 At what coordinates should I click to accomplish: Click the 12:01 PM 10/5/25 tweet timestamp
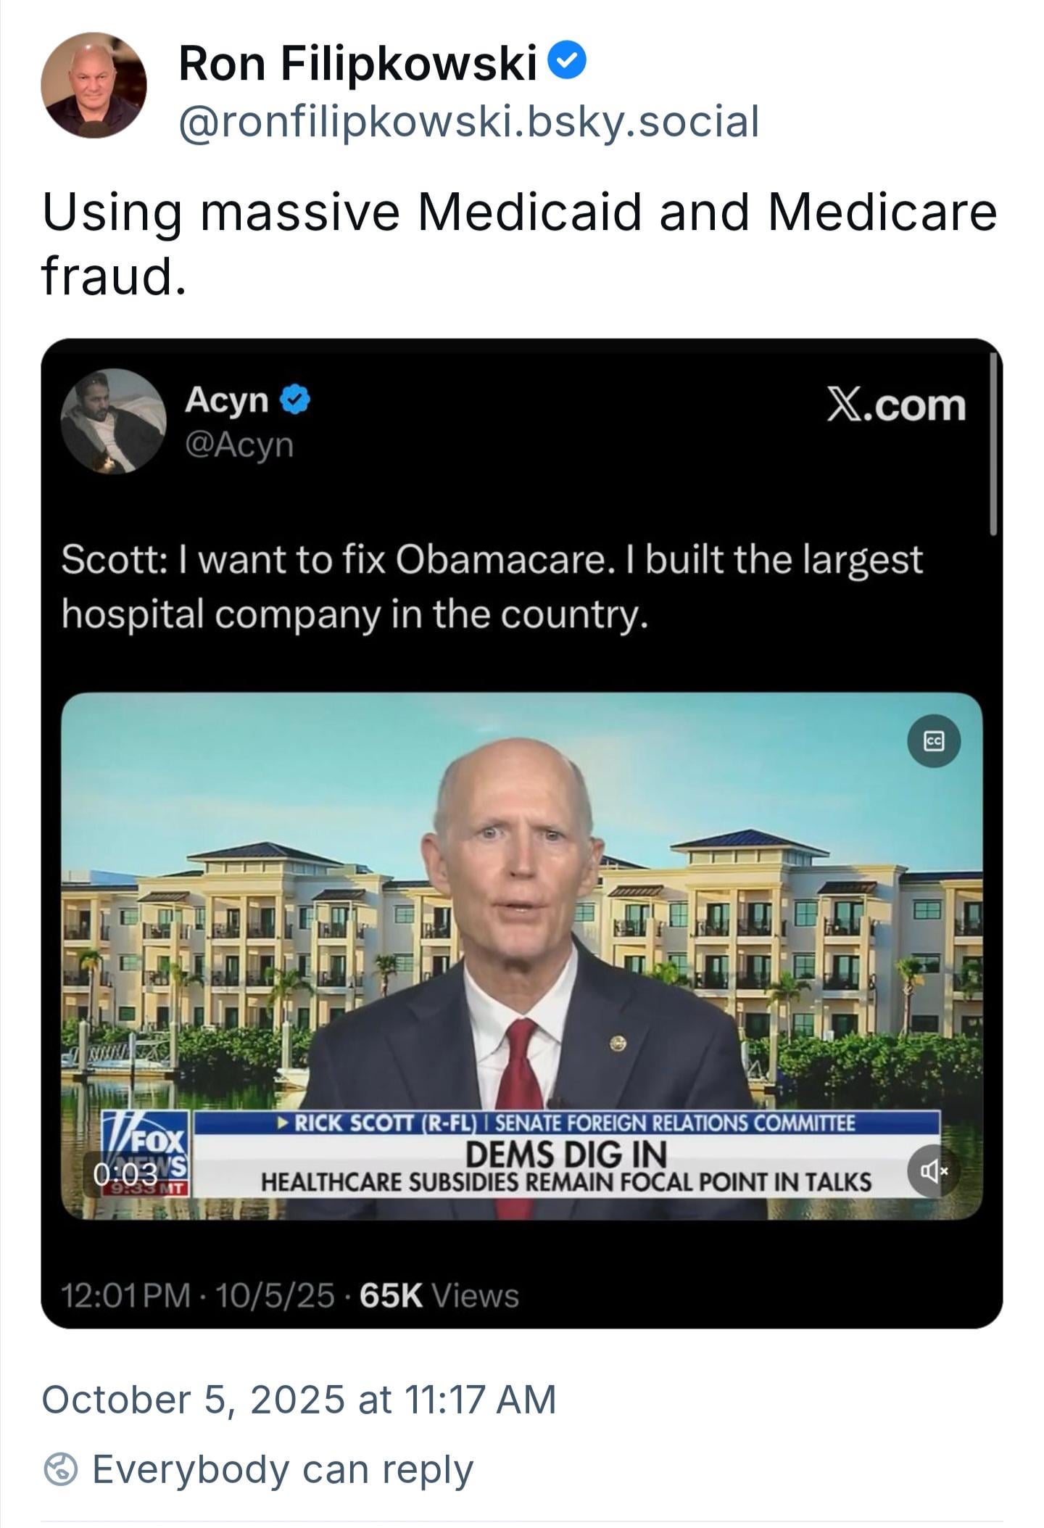[198, 1295]
